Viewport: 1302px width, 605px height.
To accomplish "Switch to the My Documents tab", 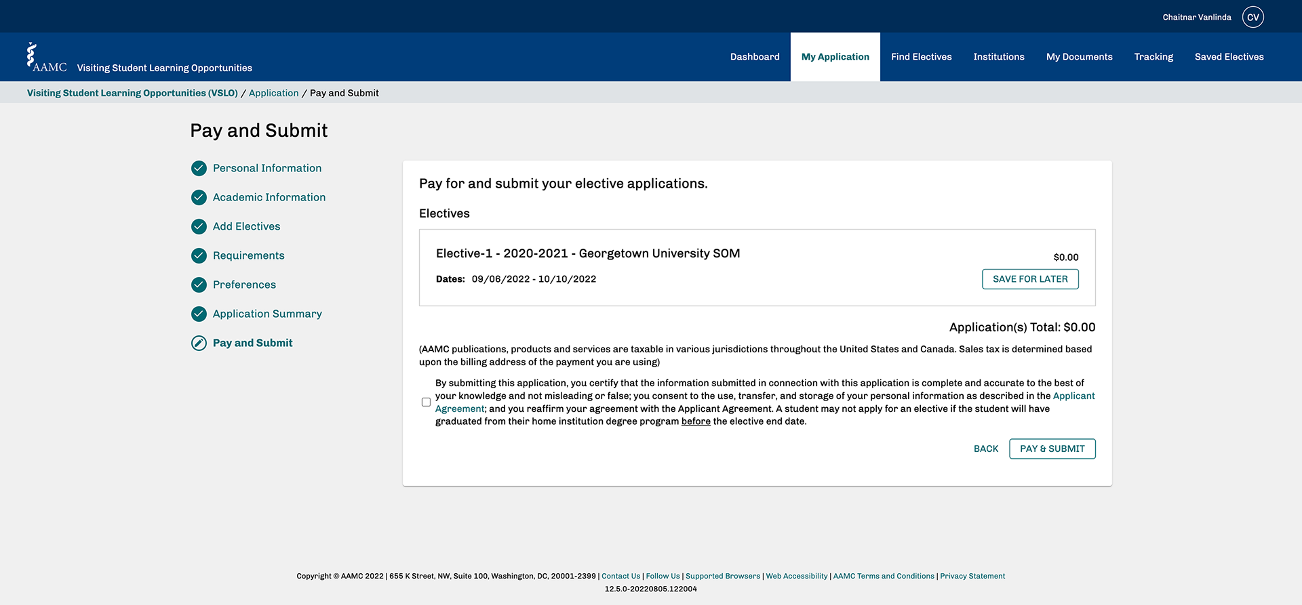I will point(1080,57).
